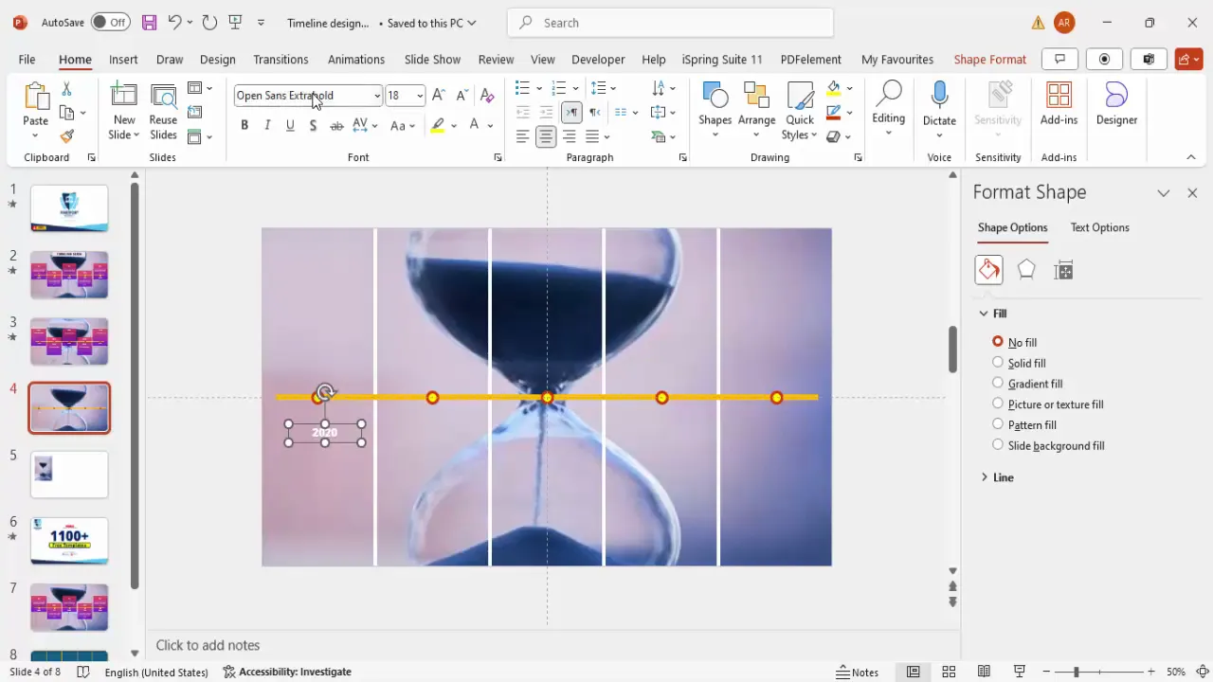The width and height of the screenshot is (1213, 682).
Task: Open the Shape Format tab
Action: coord(989,59)
